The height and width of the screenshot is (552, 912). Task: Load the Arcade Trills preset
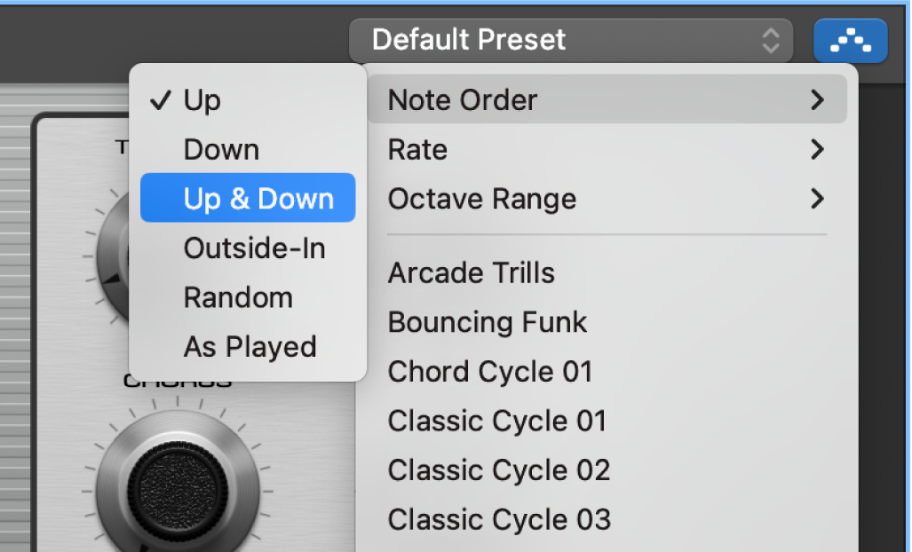471,272
